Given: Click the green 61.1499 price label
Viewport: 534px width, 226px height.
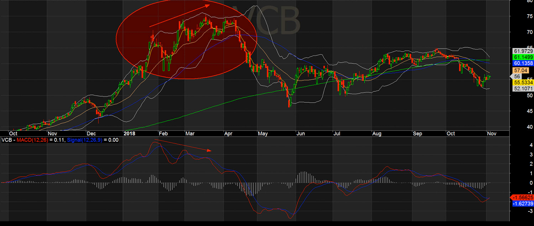Looking at the screenshot, I should point(522,57).
